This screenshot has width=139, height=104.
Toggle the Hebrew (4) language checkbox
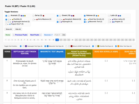85,16
